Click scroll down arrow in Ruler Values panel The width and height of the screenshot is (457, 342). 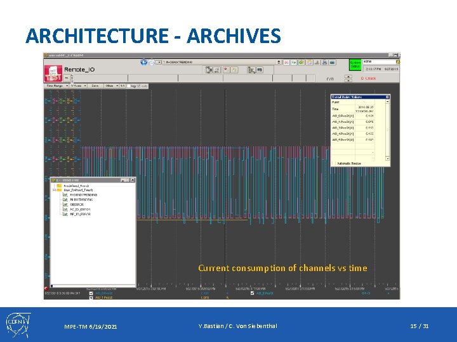click(x=387, y=158)
